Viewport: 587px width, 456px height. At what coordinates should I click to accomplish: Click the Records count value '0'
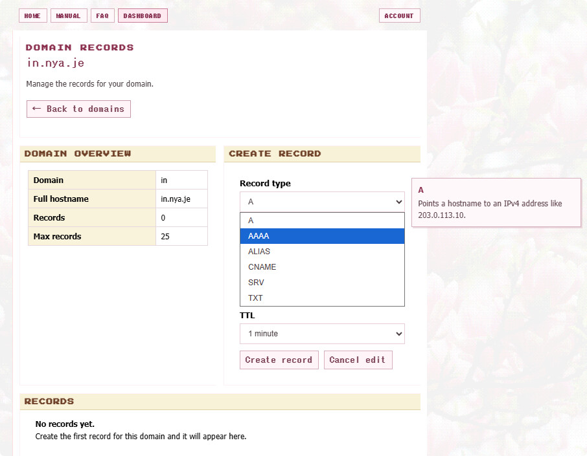(181, 217)
